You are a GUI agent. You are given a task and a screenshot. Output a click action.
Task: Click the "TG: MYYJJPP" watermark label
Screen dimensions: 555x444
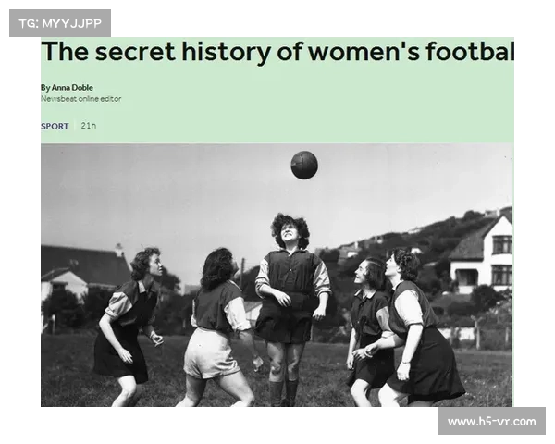tap(60, 23)
